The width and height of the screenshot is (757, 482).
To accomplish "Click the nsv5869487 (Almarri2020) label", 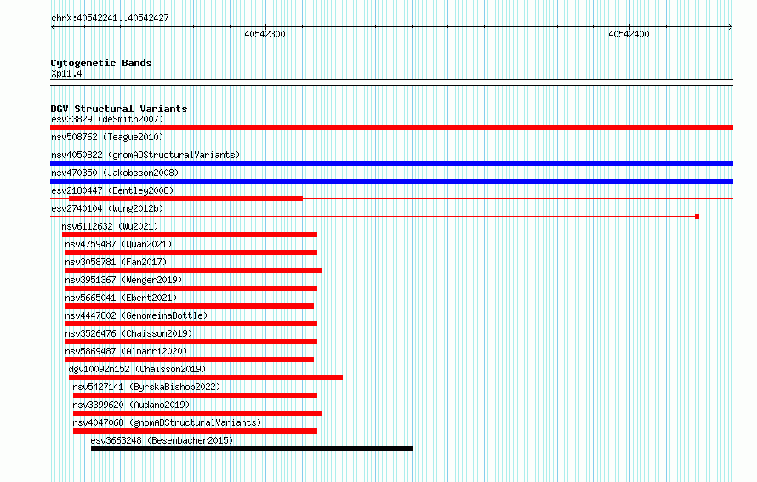I will pos(126,351).
